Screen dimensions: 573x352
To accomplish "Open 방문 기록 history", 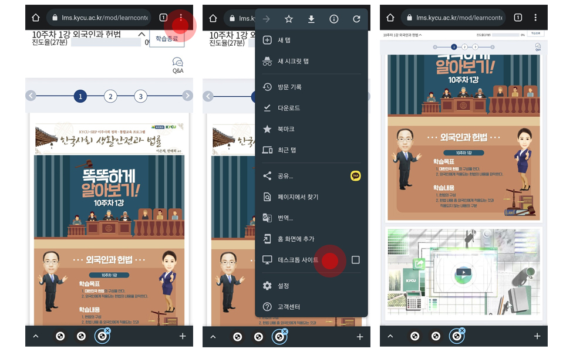I will (x=311, y=87).
